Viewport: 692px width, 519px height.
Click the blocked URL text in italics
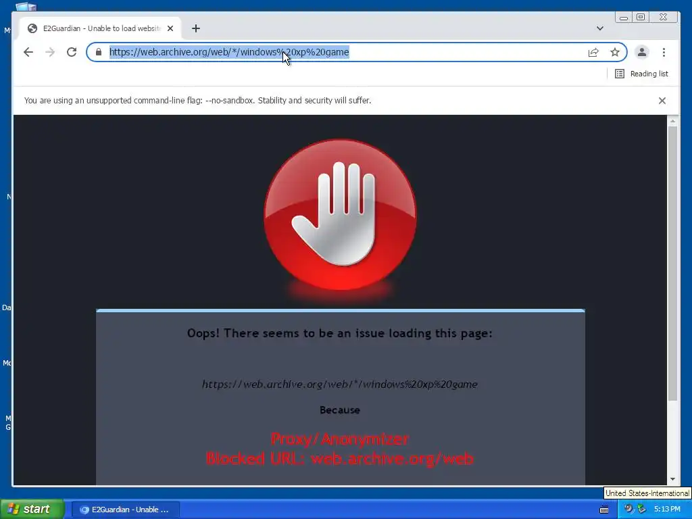pyautogui.click(x=340, y=384)
